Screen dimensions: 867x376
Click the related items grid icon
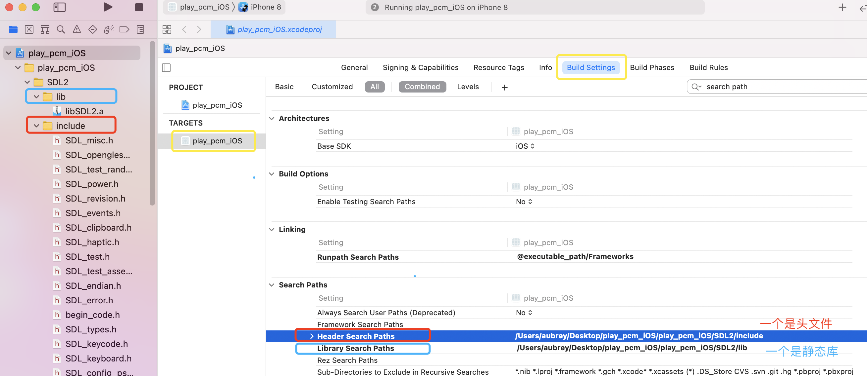point(167,29)
